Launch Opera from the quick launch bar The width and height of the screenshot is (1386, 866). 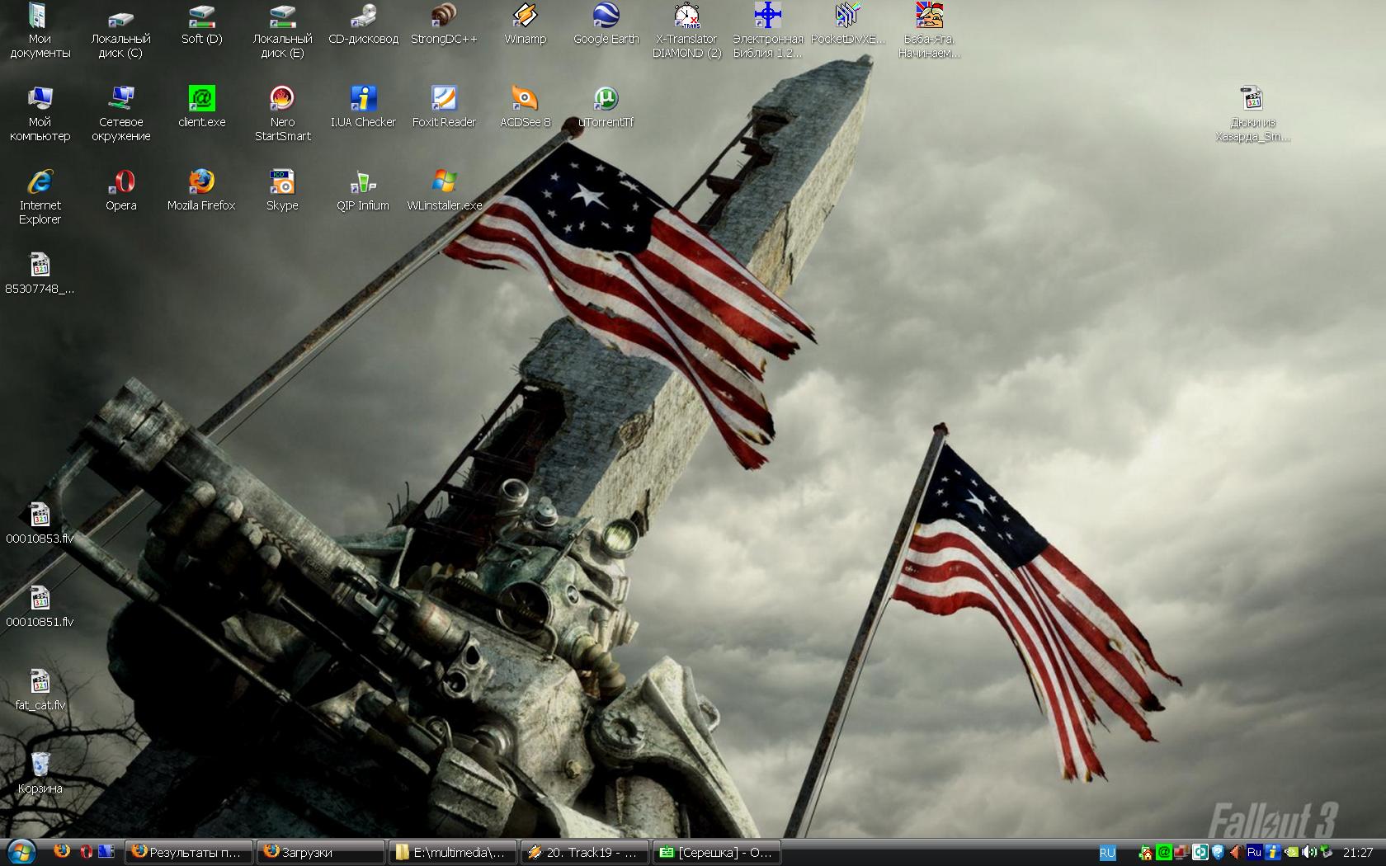pos(85,852)
